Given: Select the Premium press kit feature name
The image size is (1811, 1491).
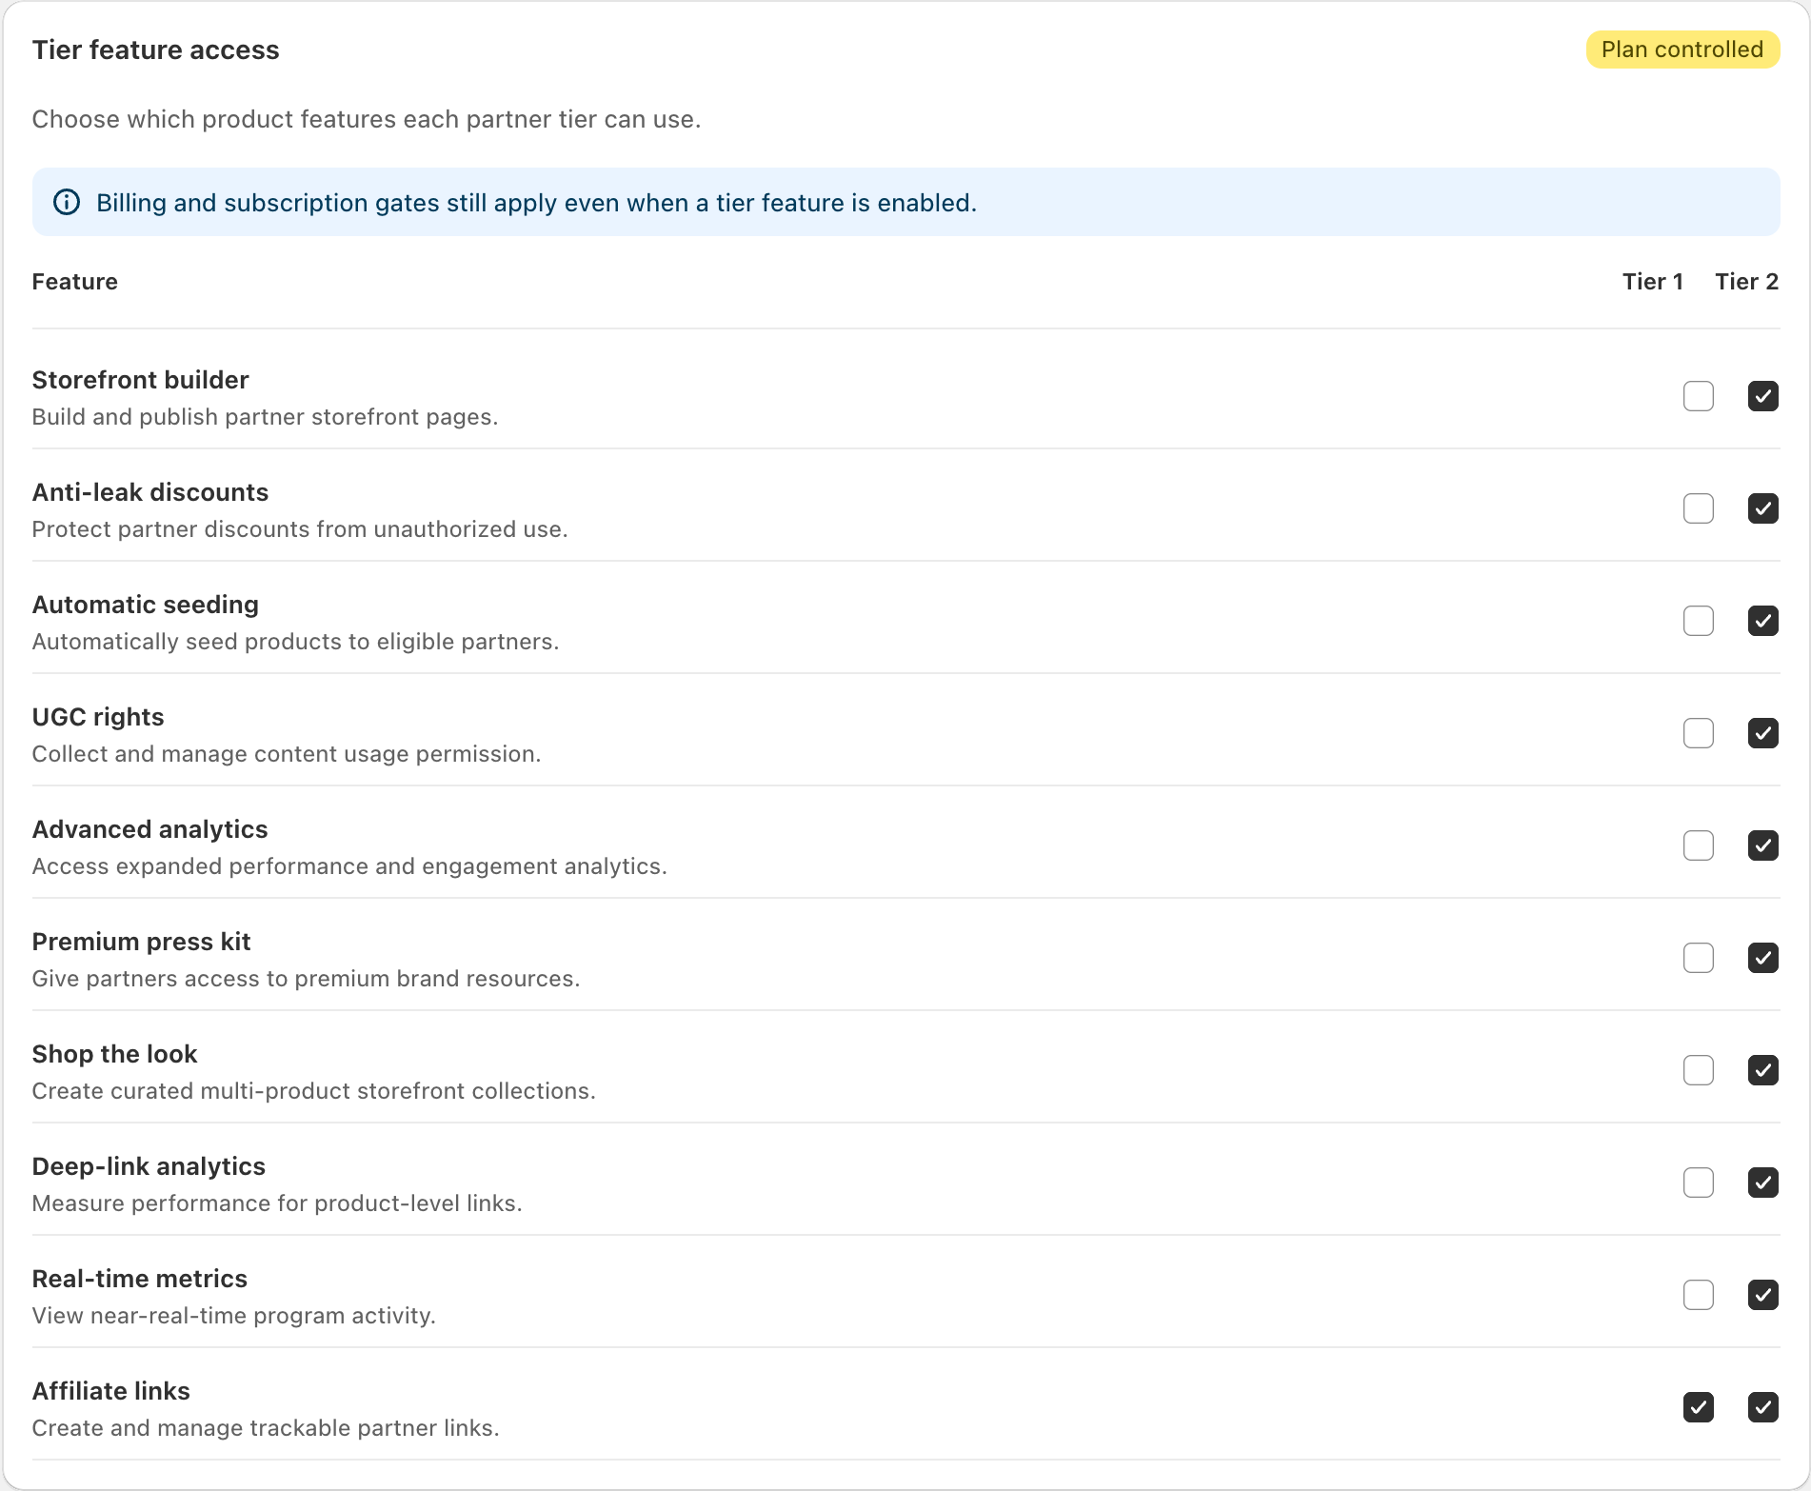Looking at the screenshot, I should coord(142,942).
